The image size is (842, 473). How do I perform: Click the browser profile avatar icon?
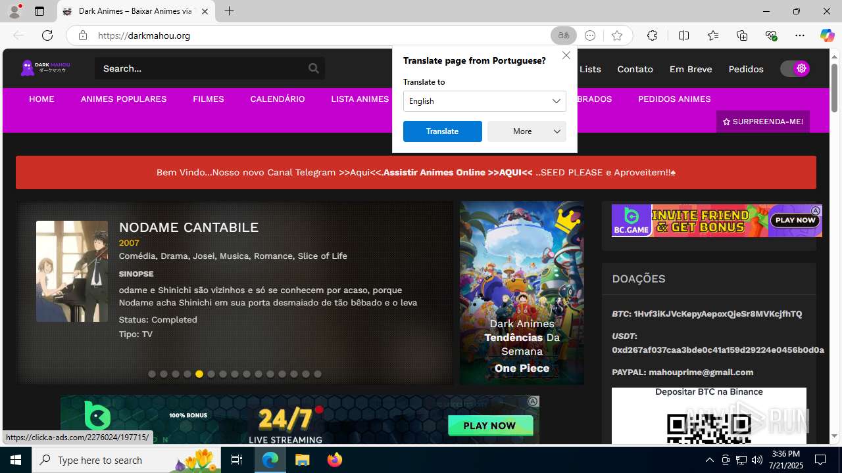click(x=14, y=11)
